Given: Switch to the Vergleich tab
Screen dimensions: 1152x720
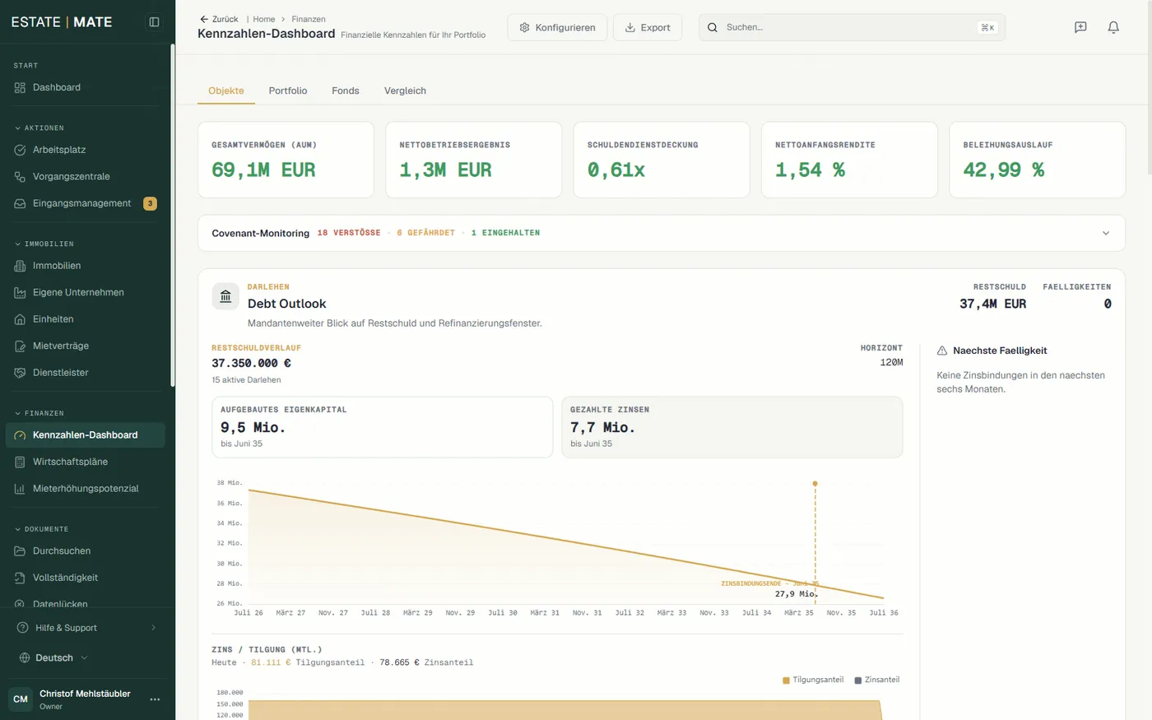Looking at the screenshot, I should click(x=405, y=91).
